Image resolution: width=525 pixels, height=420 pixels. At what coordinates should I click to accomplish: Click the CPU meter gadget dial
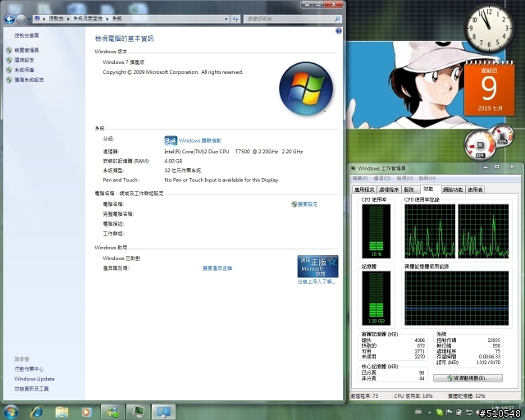click(x=480, y=145)
